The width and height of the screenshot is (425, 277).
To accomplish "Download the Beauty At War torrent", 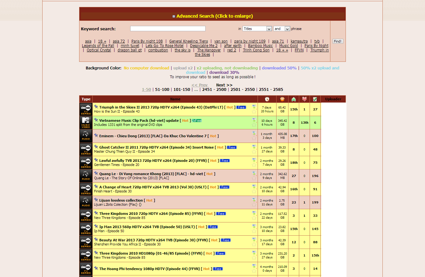I will [x=254, y=239].
